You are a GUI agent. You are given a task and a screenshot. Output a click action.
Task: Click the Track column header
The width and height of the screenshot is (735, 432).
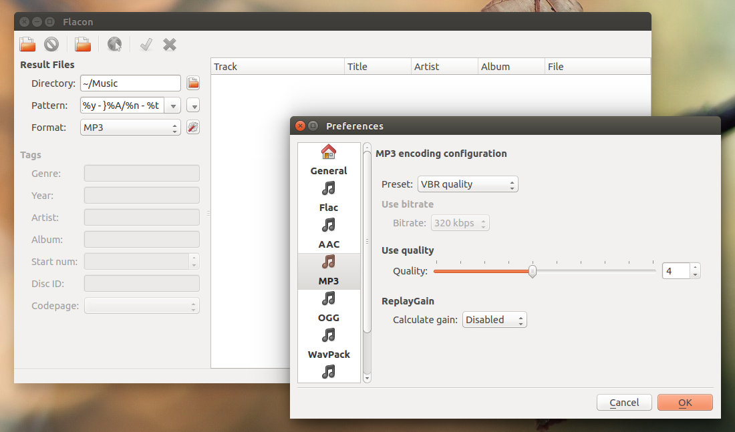click(x=277, y=67)
